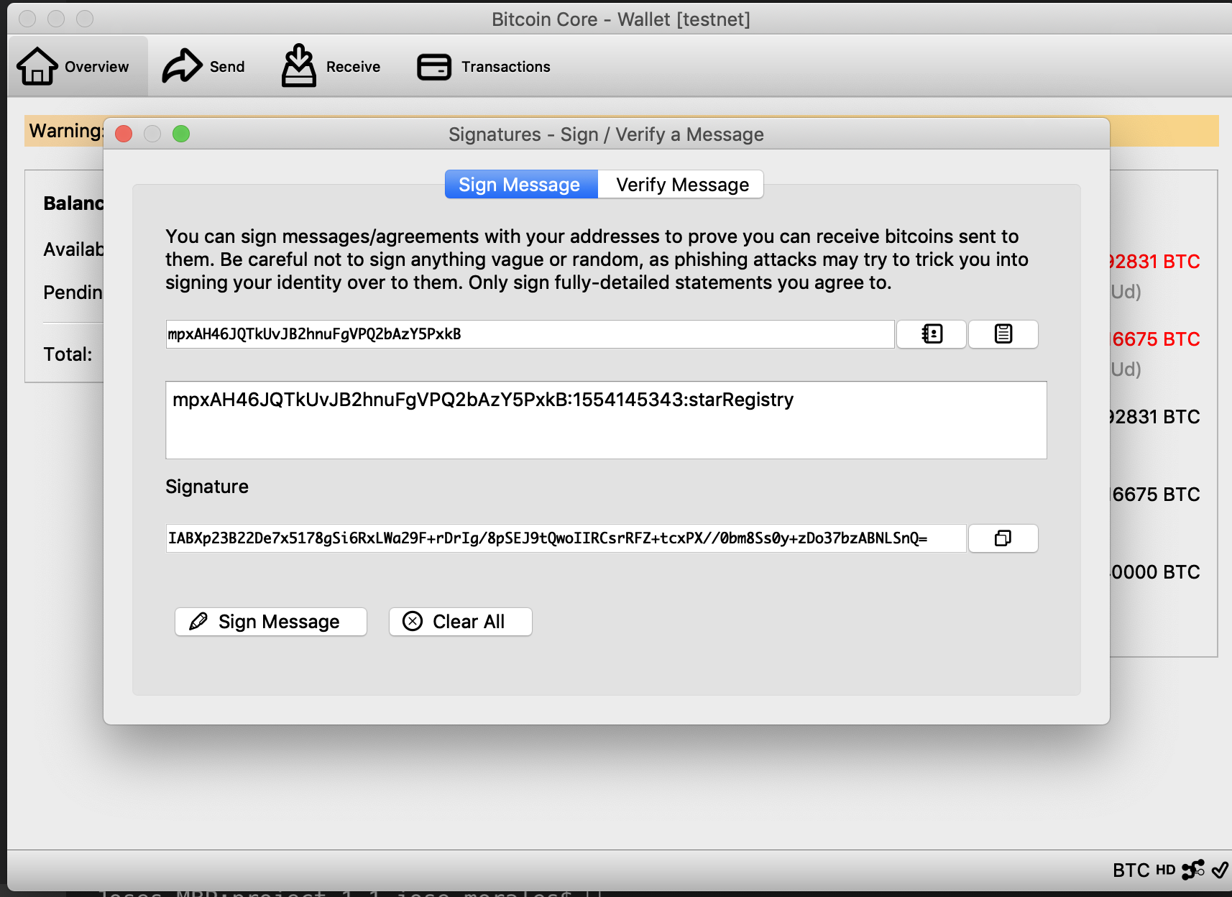This screenshot has width=1232, height=897.
Task: Click the Clear All button
Action: (461, 622)
